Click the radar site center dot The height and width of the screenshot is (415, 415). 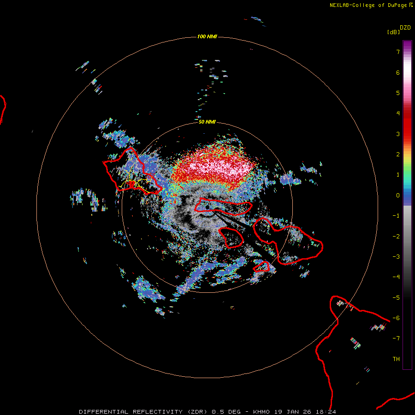click(x=207, y=207)
